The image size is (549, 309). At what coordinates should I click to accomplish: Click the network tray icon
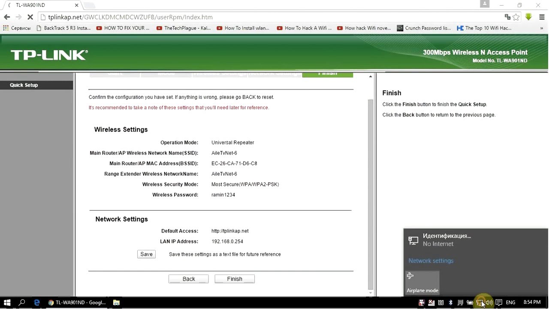[480, 303]
